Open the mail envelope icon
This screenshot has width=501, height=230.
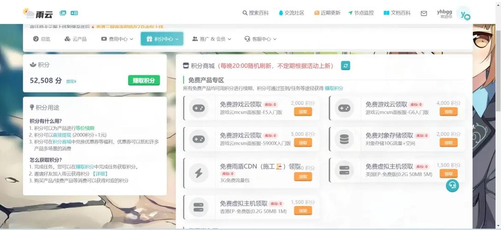pyautogui.click(x=424, y=13)
